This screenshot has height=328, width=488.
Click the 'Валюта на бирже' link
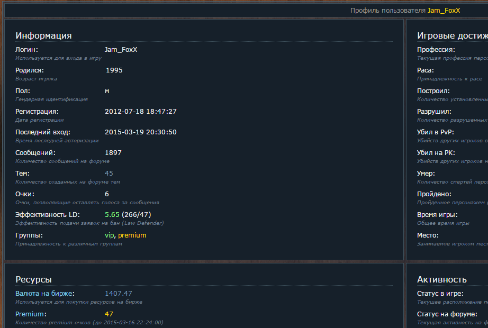point(44,294)
